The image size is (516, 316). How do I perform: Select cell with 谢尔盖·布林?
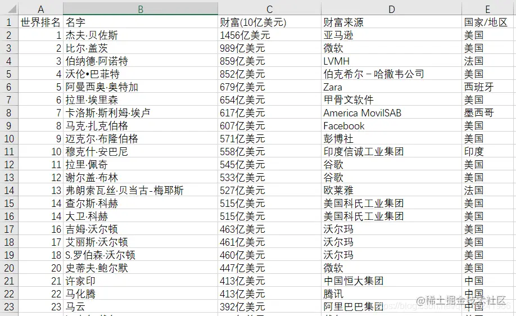[140, 178]
